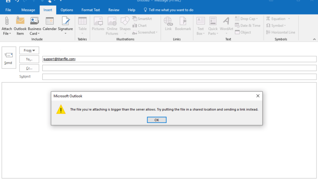318x179 pixels.
Task: Insert a Calendar into the message
Action: click(50, 24)
